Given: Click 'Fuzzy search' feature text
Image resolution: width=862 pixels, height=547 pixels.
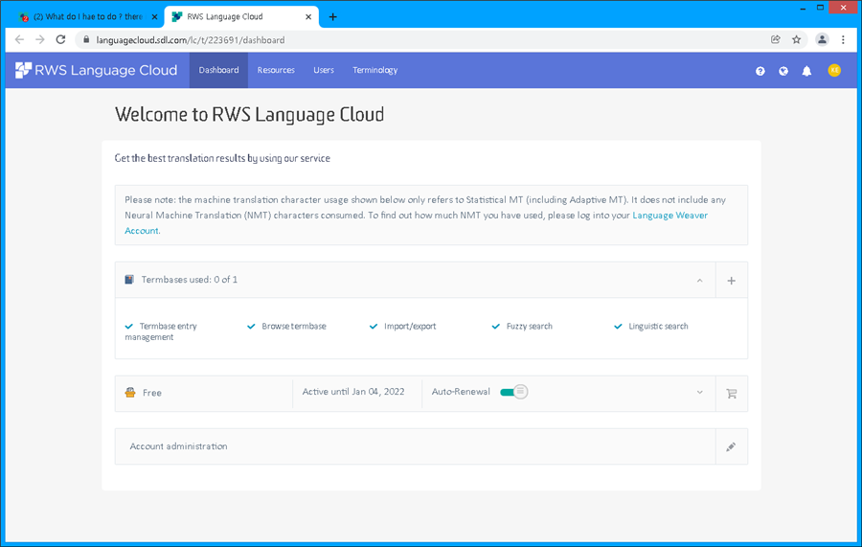Looking at the screenshot, I should (x=529, y=326).
